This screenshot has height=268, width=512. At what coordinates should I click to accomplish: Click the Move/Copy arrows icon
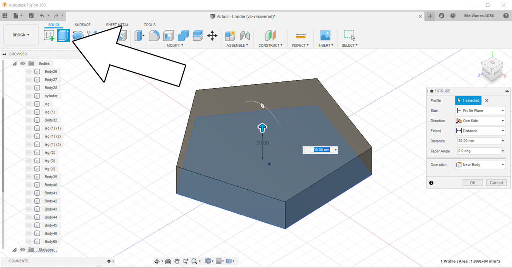point(212,36)
